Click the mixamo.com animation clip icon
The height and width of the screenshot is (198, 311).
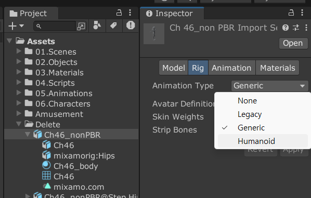[x=47, y=186]
